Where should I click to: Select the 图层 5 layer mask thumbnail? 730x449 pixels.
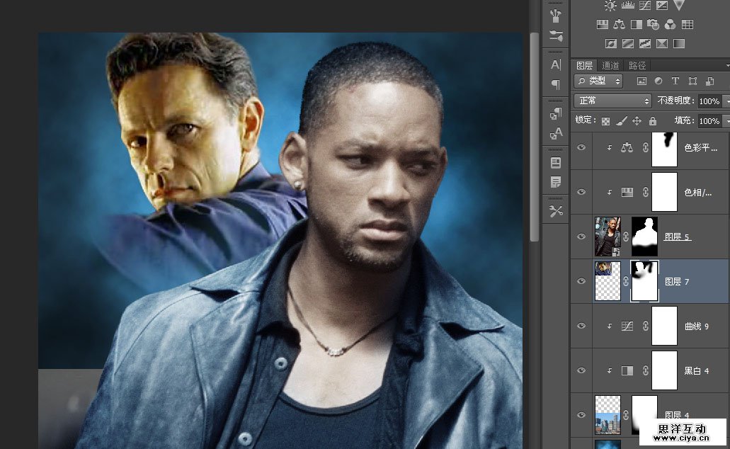click(x=644, y=237)
